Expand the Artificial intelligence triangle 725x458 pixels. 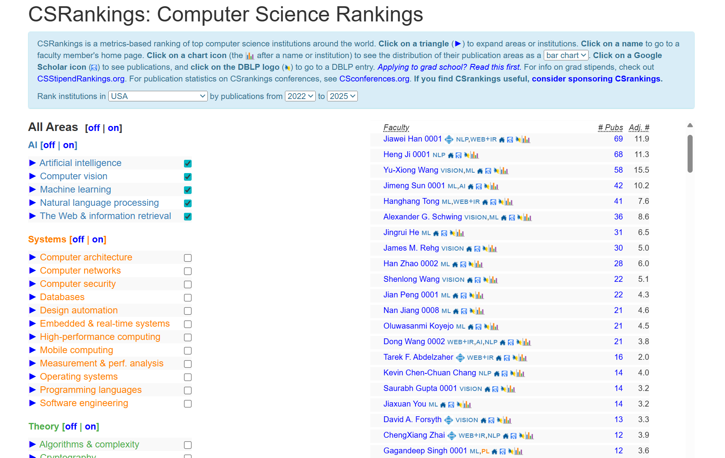(33, 163)
